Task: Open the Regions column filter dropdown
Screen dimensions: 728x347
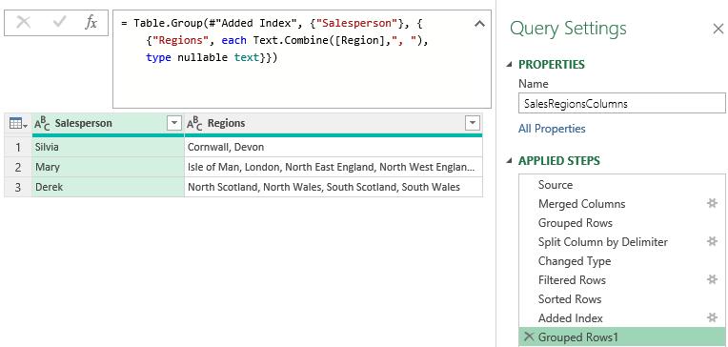Action: click(473, 124)
